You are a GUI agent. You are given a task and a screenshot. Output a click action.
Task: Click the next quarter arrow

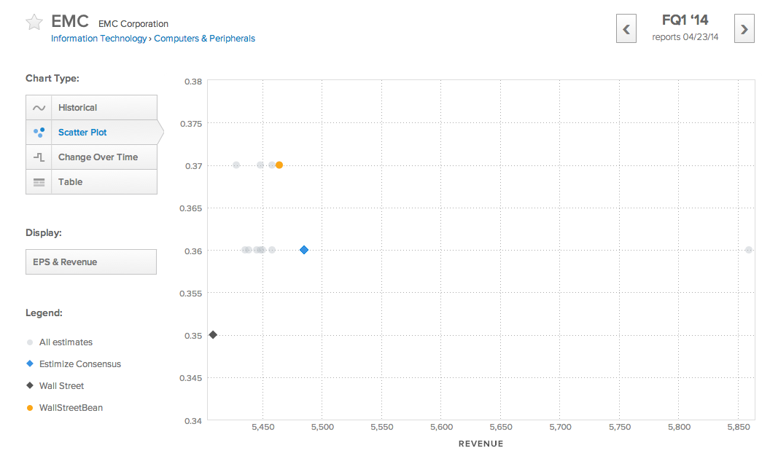click(x=744, y=28)
